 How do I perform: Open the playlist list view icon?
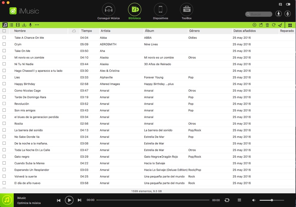[x=11, y=25]
